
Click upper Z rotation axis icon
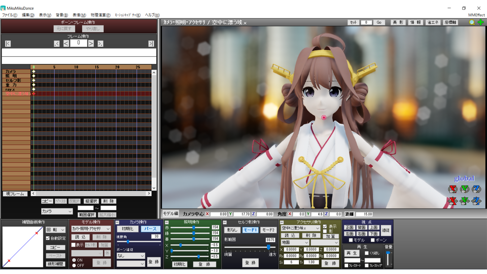476,189
